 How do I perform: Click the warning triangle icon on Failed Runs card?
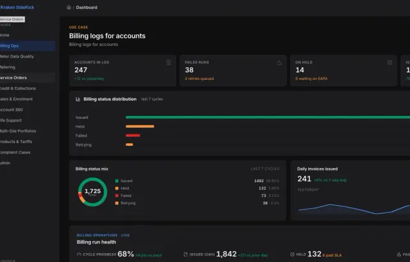point(279,63)
